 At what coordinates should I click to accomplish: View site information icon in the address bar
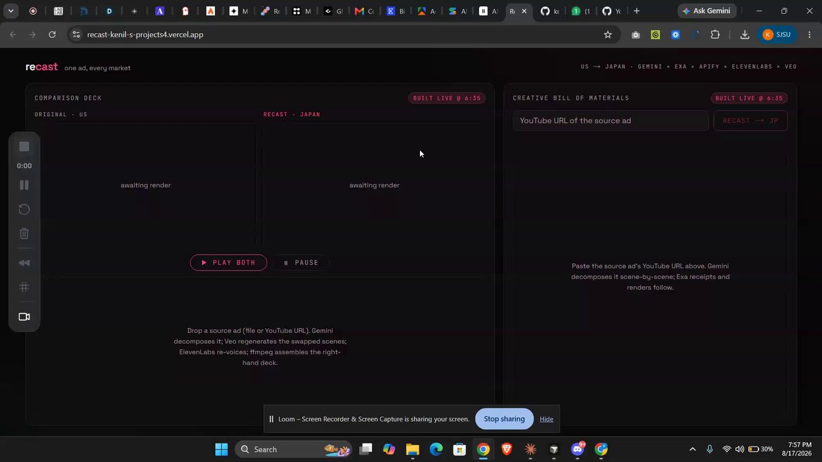click(76, 35)
